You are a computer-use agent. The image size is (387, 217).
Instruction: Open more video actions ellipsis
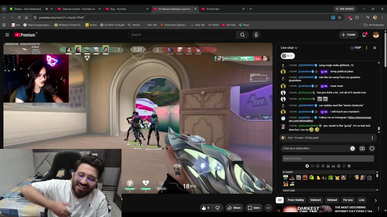268,208
